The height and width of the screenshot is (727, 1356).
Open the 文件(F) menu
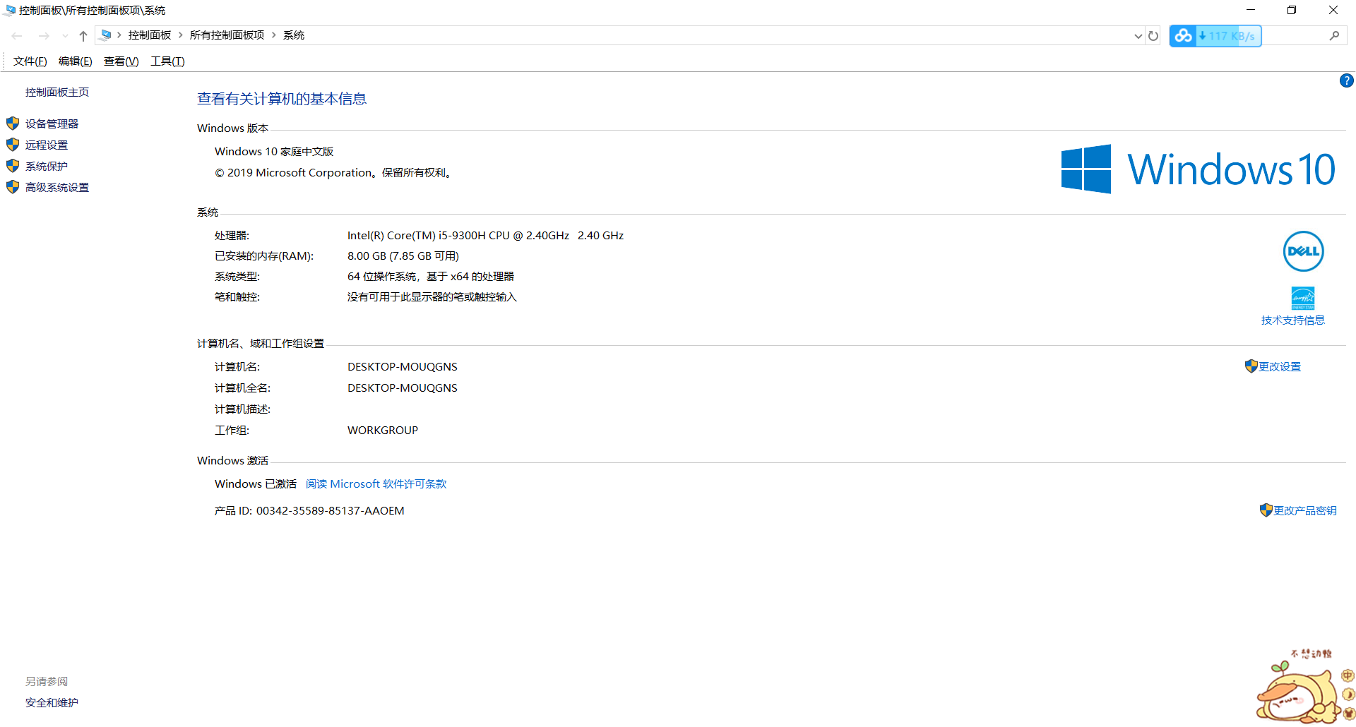[30, 61]
